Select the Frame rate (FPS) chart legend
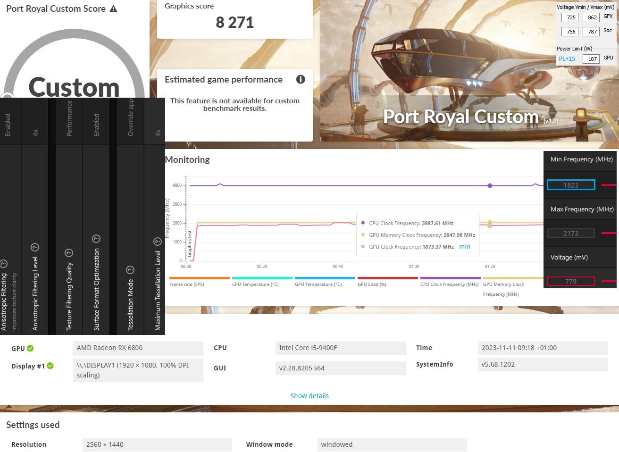Viewport: 619px width, 452px height. (199, 282)
